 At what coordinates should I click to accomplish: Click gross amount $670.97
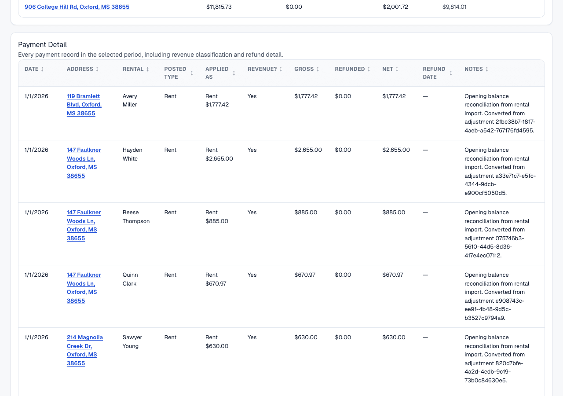click(x=305, y=275)
